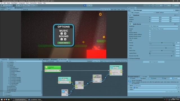180x101 pixels.
Task: Open the Cinemachine menu
Action: point(33,3)
